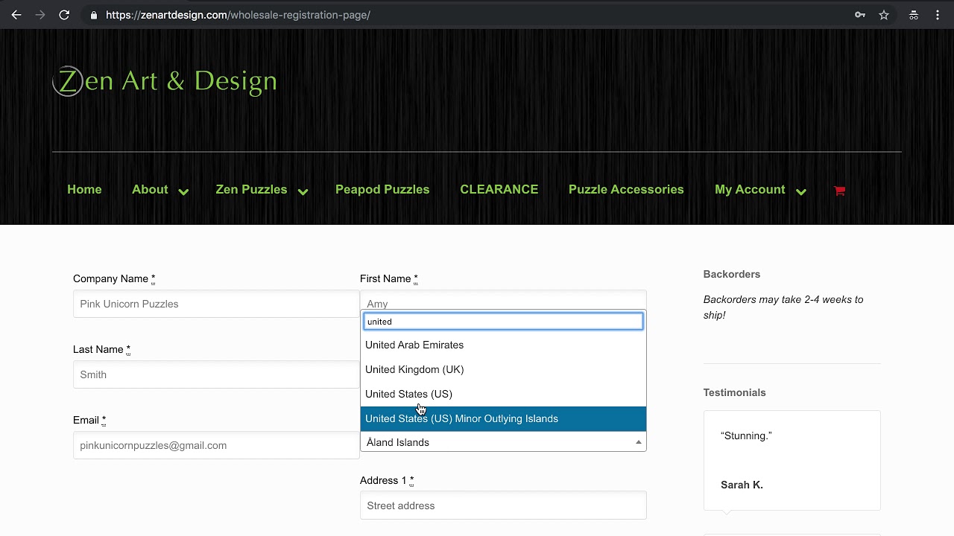The image size is (954, 536).
Task: Click the Last Name label
Action: tap(101, 349)
